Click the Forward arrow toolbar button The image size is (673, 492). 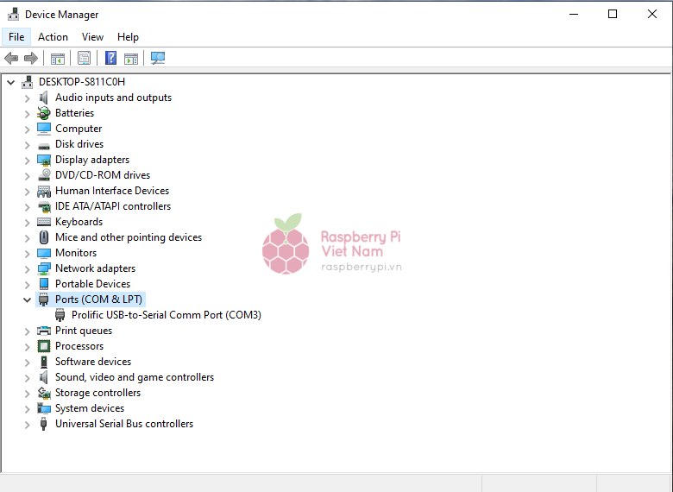(x=31, y=58)
